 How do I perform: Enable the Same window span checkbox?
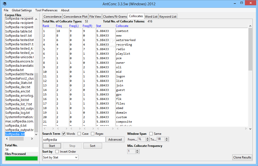point(151,134)
